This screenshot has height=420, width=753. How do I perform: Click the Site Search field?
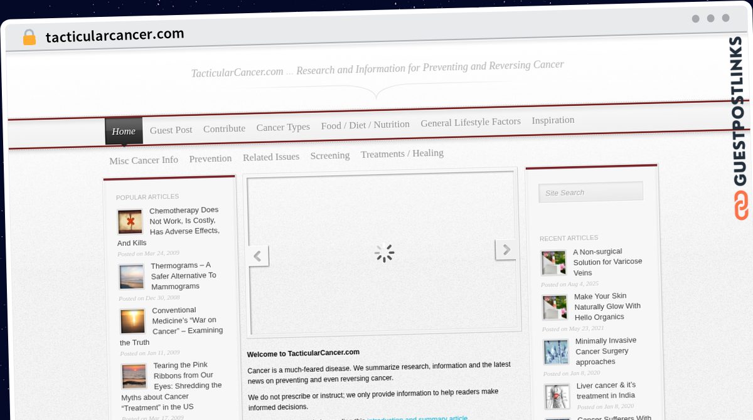tap(590, 192)
